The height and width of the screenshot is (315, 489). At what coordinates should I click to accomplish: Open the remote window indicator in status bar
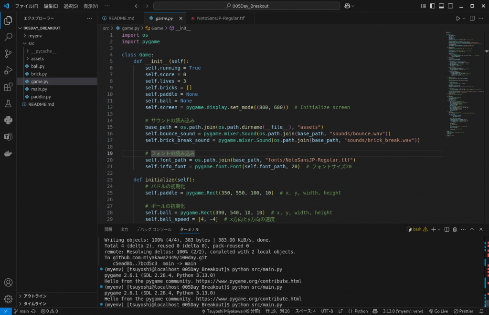[6, 311]
